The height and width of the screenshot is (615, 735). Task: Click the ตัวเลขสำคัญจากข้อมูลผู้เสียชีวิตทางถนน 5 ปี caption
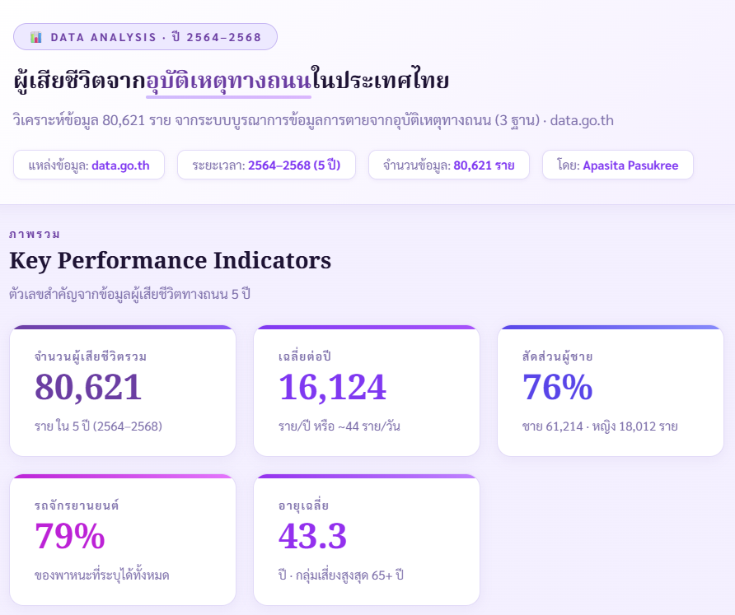[130, 294]
